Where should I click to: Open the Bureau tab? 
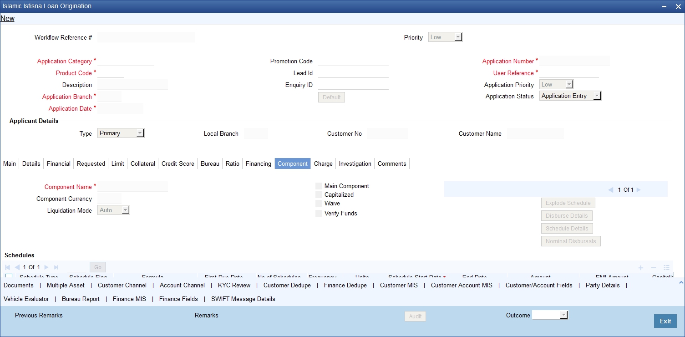[210, 163]
